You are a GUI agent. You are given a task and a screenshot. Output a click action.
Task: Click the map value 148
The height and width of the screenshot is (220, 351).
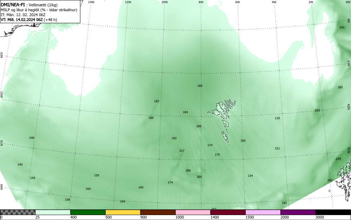tap(32, 138)
